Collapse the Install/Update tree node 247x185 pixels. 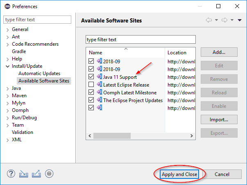click(7, 66)
